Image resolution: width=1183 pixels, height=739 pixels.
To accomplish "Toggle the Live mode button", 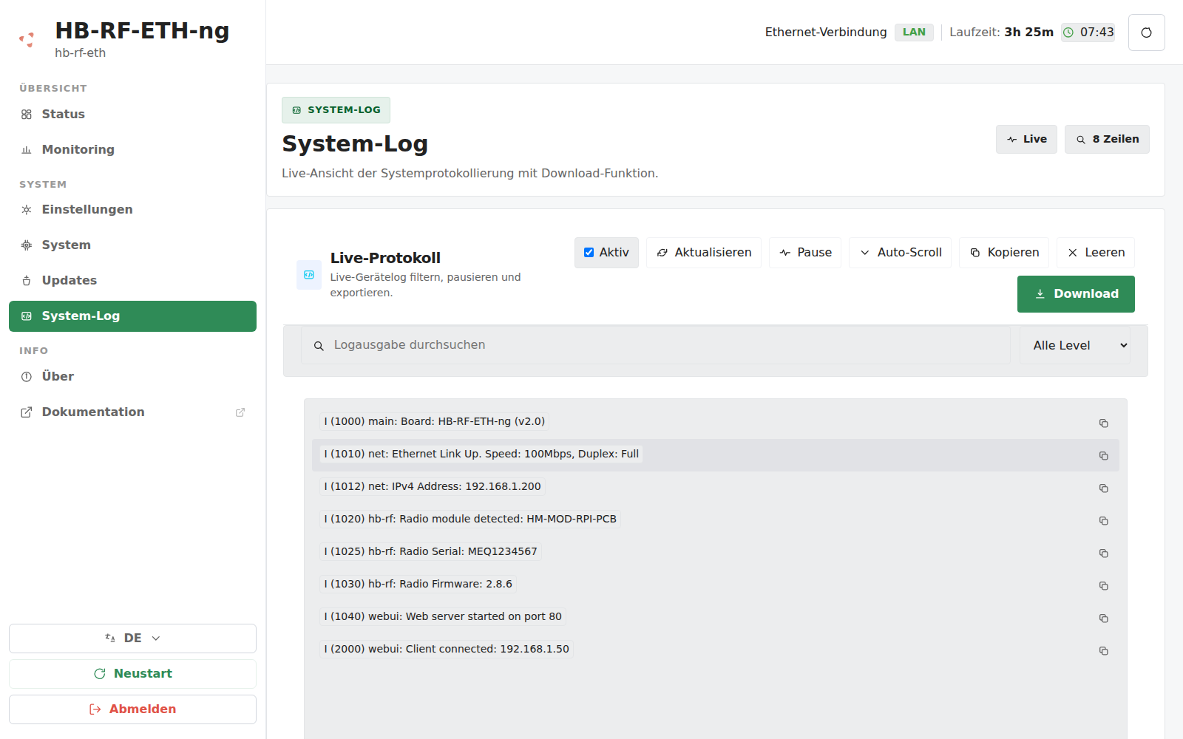I will pos(1026,139).
